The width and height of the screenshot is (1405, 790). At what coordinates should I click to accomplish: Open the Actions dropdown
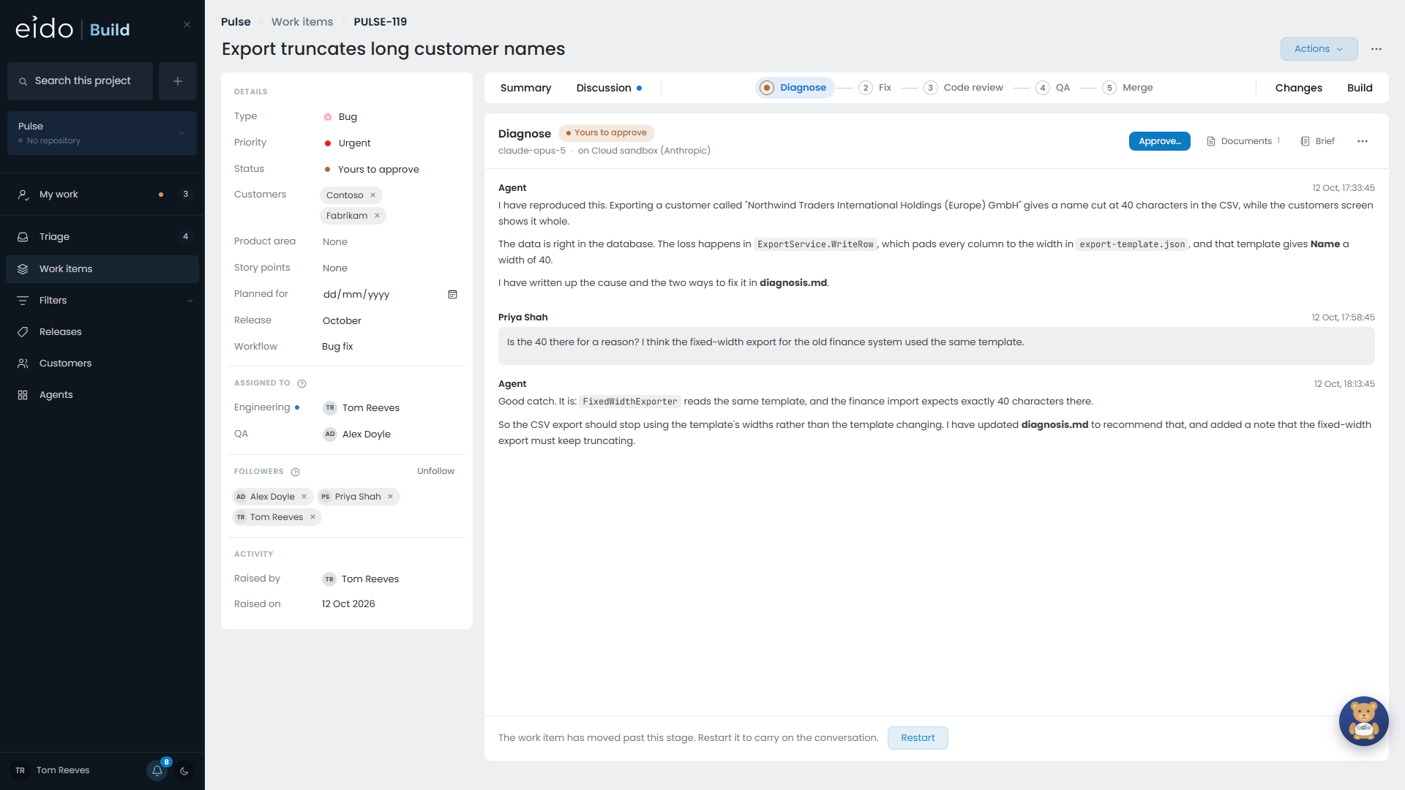pyautogui.click(x=1319, y=49)
